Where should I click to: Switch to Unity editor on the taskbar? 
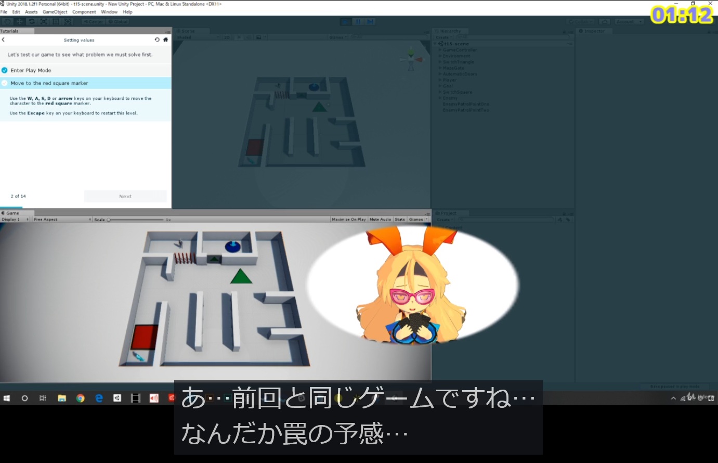[118, 398]
